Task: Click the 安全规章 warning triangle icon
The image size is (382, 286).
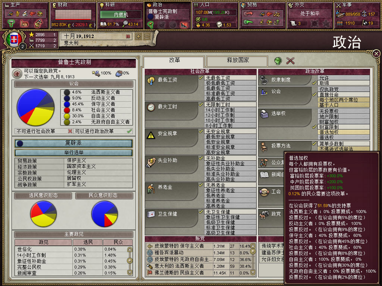Action: coord(151,135)
